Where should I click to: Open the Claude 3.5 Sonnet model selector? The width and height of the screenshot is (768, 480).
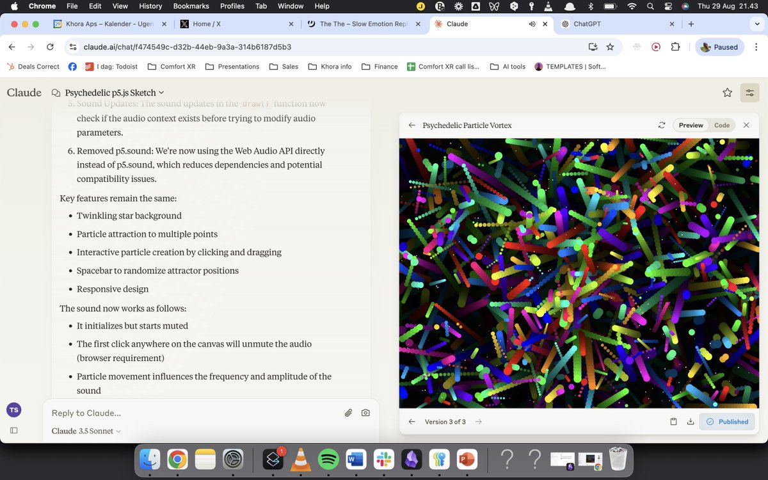tap(85, 431)
